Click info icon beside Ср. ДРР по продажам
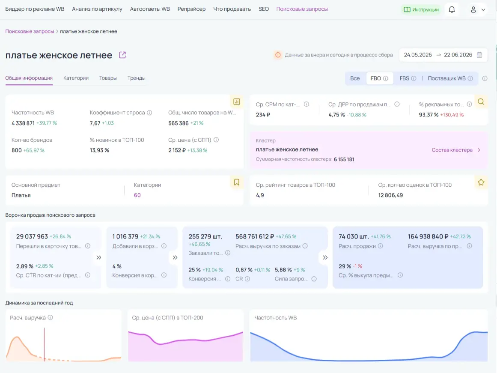 click(x=397, y=104)
